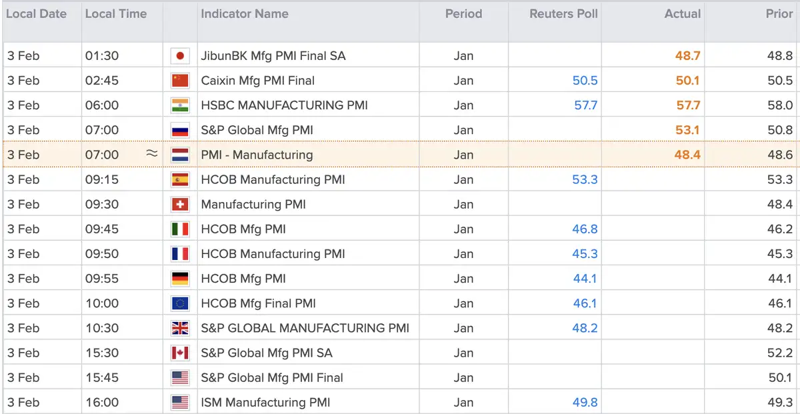Open HCOB Mfg Final PMI indicator
Image resolution: width=800 pixels, height=414 pixels.
(258, 303)
